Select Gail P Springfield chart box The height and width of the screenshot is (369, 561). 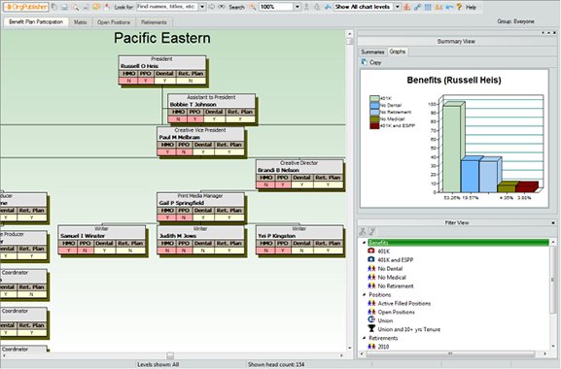pos(200,207)
